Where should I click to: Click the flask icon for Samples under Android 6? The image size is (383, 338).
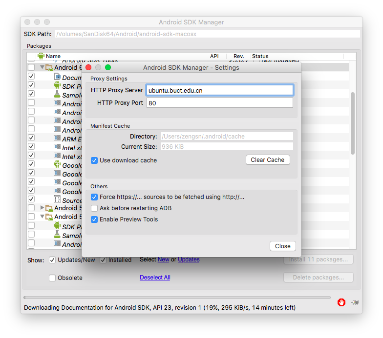click(57, 95)
